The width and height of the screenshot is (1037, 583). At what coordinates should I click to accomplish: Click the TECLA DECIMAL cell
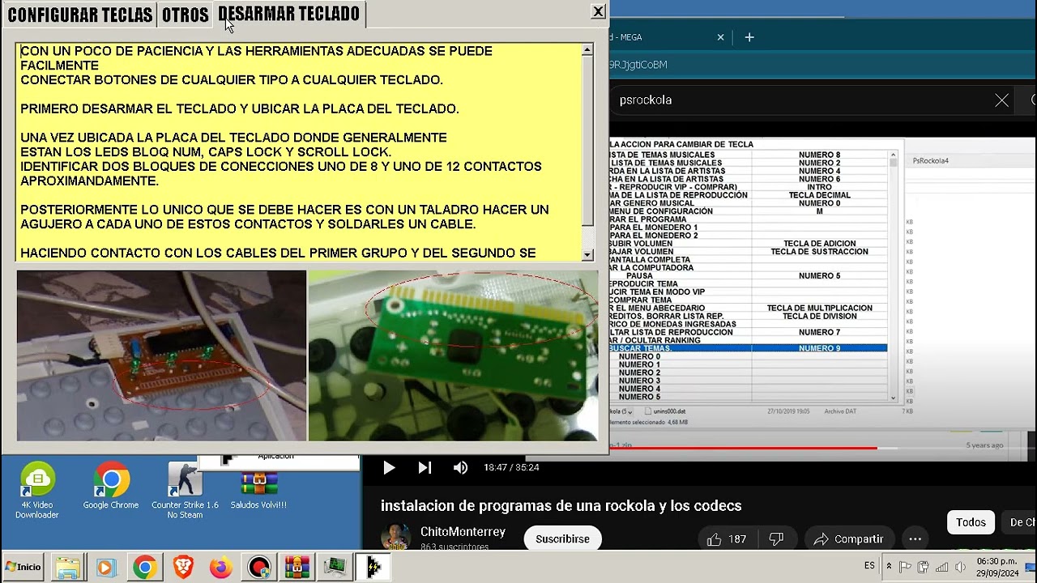coord(819,195)
